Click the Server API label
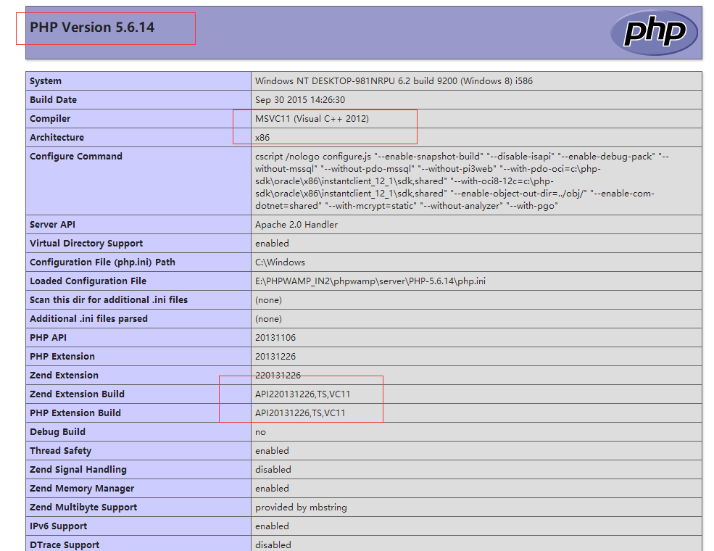The image size is (714, 551). (52, 225)
